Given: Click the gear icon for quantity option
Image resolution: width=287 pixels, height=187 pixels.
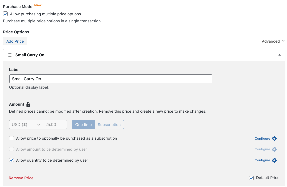Looking at the screenshot, I should (274, 160).
